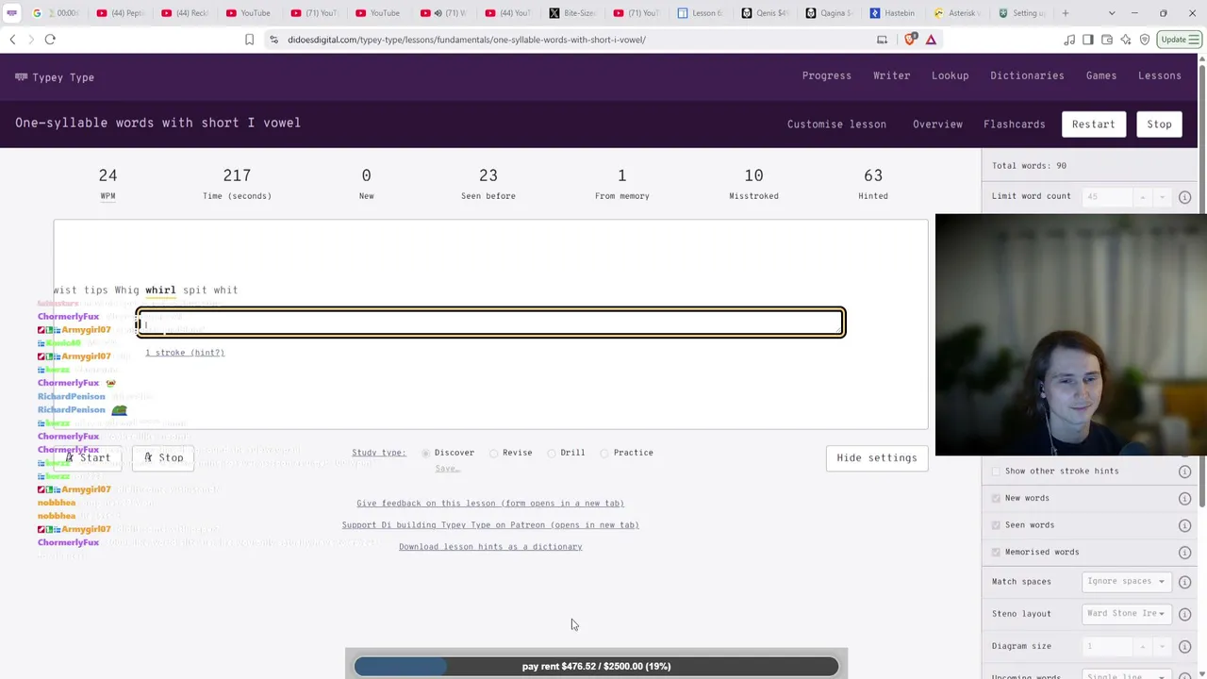The image size is (1207, 679).
Task: Decrease the Diagram size value
Action: tap(1161, 646)
